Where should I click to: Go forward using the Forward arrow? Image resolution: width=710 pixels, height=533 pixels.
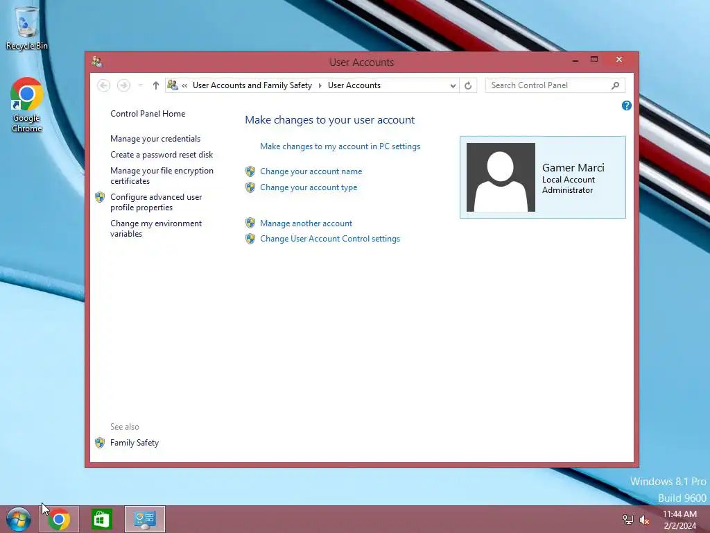click(x=123, y=85)
